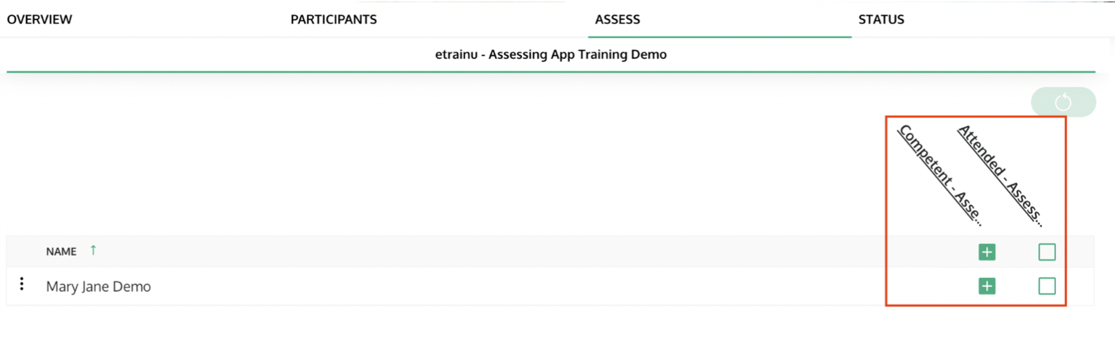The width and height of the screenshot is (1115, 339).
Task: Click the Competent - Asse... column header
Action: (x=939, y=174)
